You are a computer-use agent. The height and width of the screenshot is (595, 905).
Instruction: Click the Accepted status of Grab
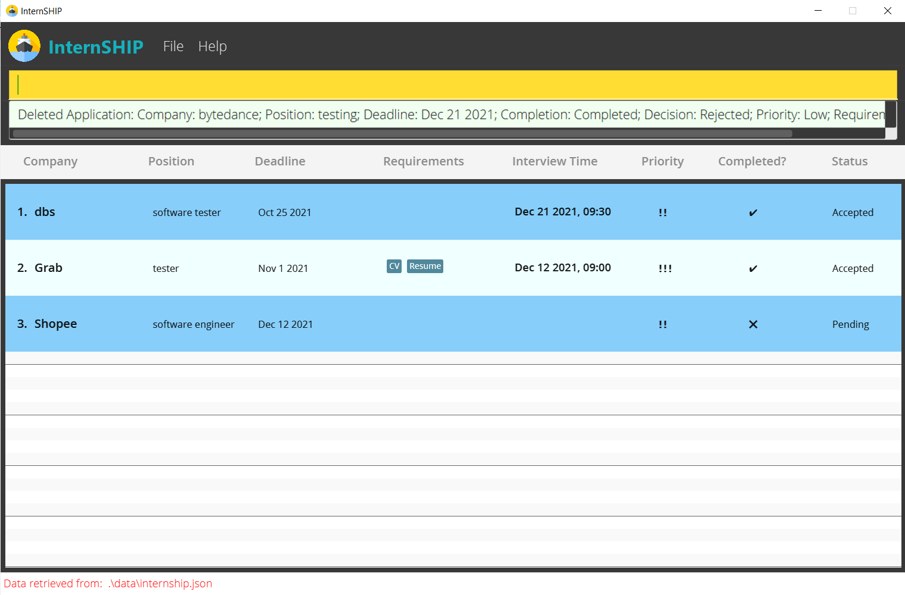tap(853, 268)
